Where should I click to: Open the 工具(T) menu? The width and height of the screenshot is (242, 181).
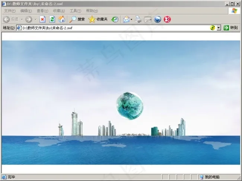coord(75,11)
